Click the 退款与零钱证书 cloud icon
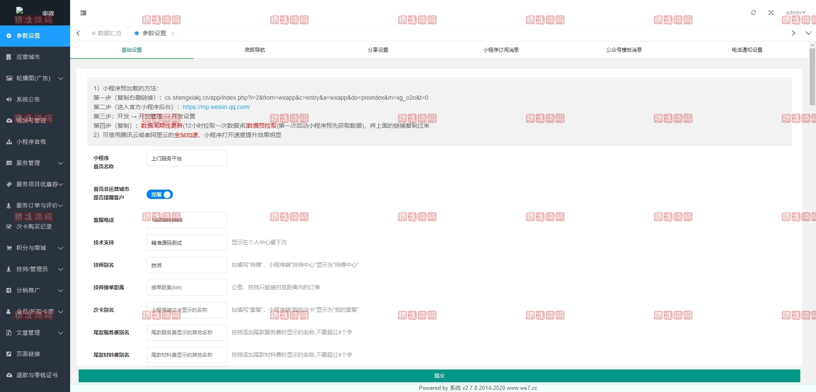816x392 pixels. point(9,375)
